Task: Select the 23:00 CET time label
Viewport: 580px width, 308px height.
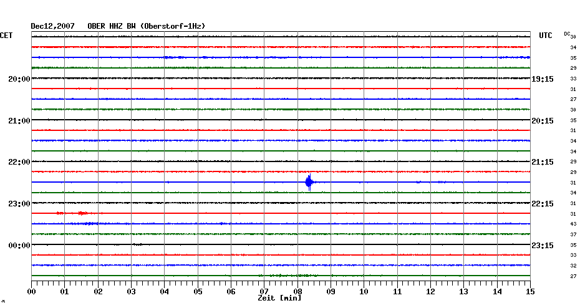Action: point(19,204)
